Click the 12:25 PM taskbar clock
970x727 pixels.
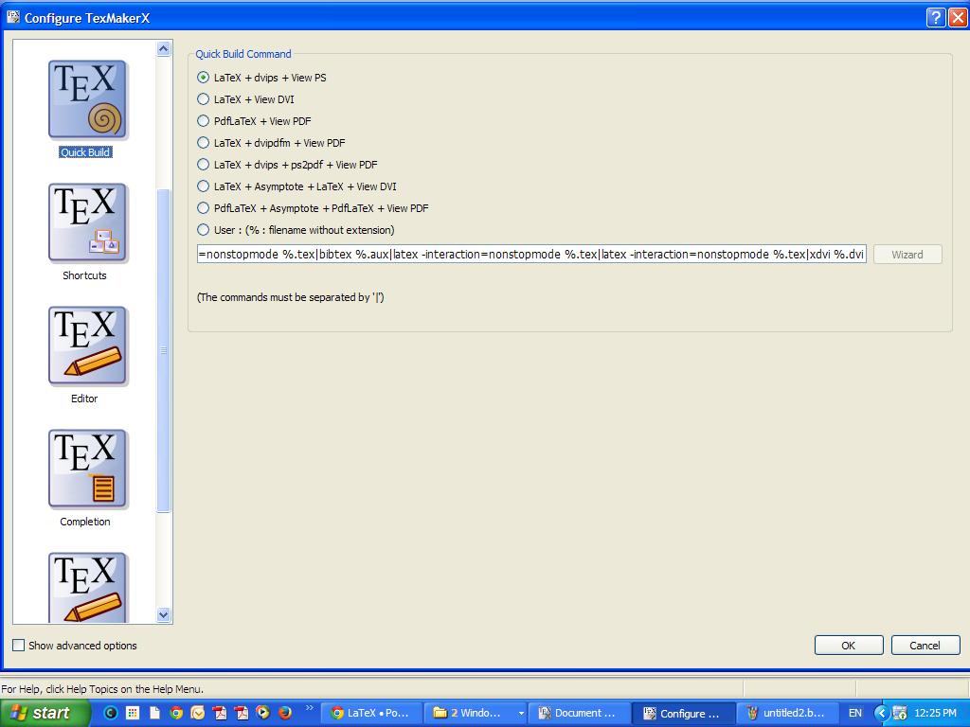935,713
